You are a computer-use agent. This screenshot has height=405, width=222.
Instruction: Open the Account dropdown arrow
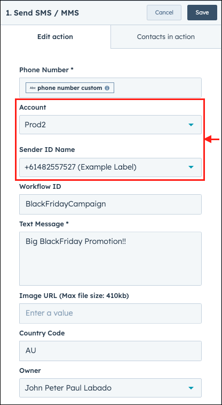(191, 125)
